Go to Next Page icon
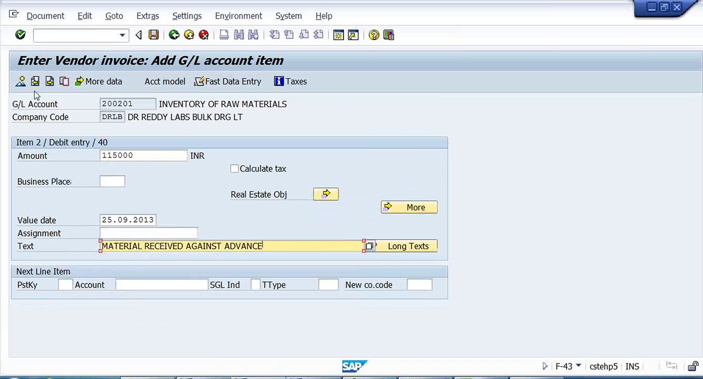This screenshot has height=379, width=703. [x=304, y=35]
